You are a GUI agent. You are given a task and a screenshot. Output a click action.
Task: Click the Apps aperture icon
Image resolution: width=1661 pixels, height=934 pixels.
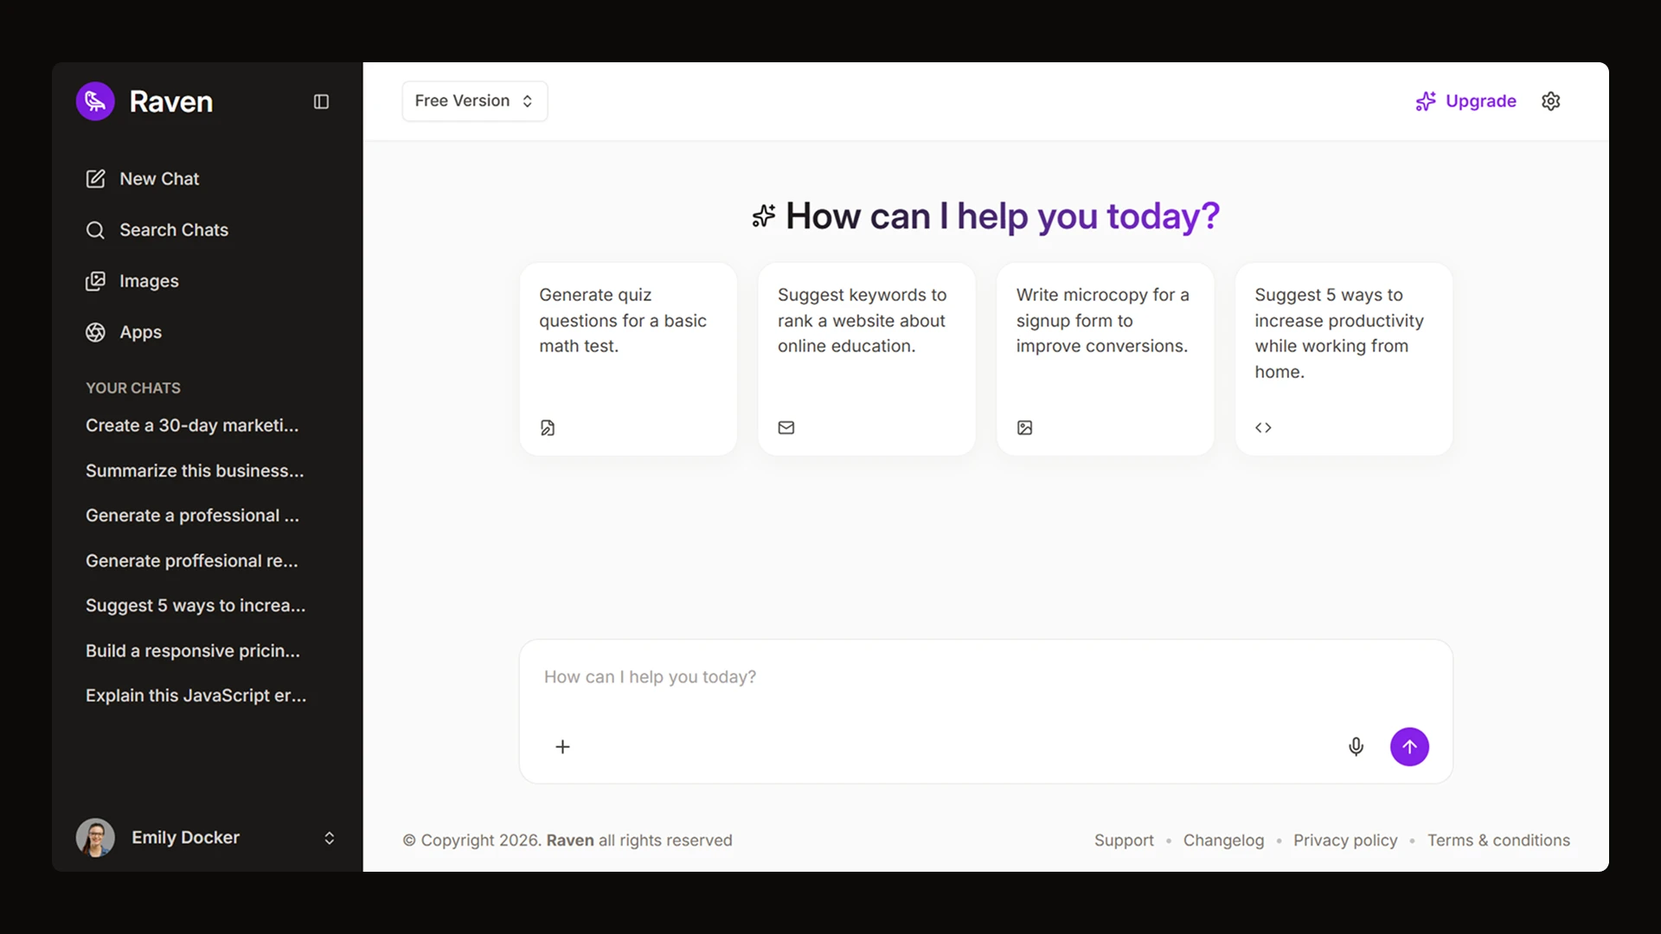click(x=95, y=332)
